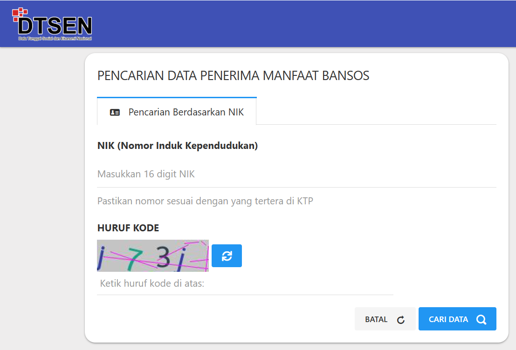Click the hint "Pastikan nomor sesuai dengan KTP"
Viewport: 516px width, 350px height.
point(204,201)
